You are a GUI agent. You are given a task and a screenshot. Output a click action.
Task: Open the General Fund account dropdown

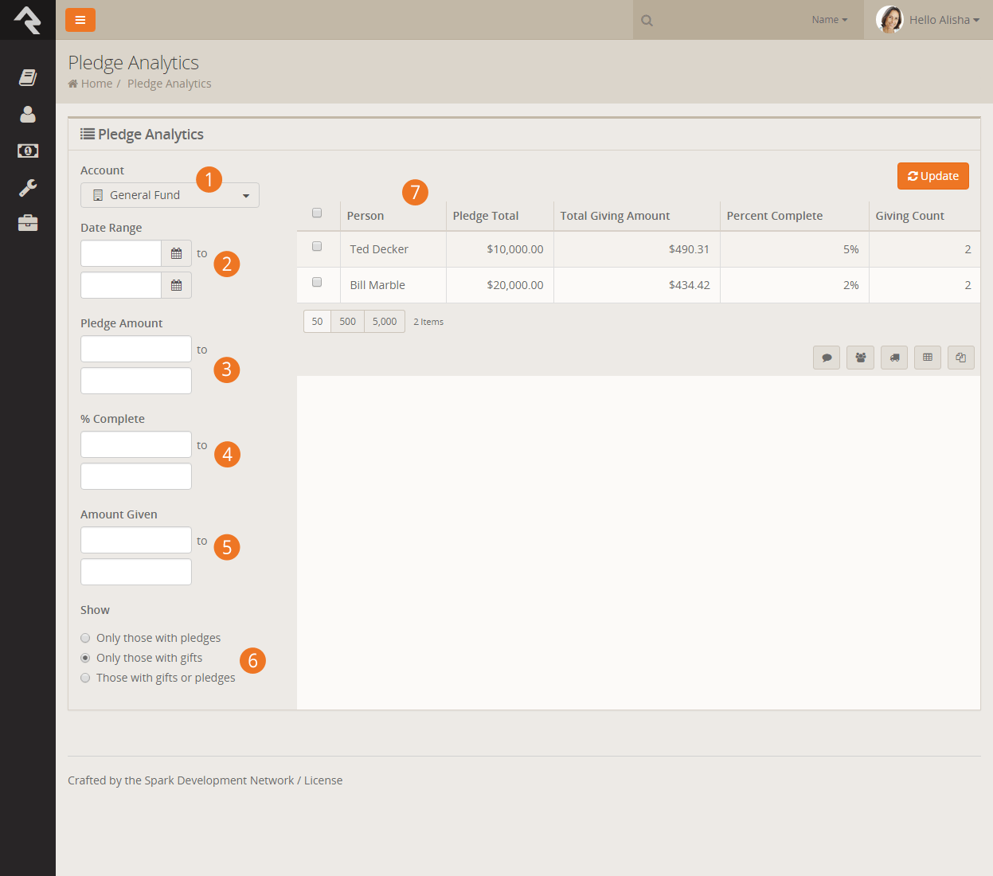tap(170, 195)
